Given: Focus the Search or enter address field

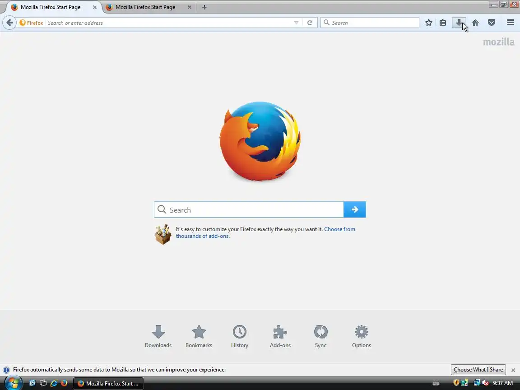Looking at the screenshot, I should [x=169, y=23].
